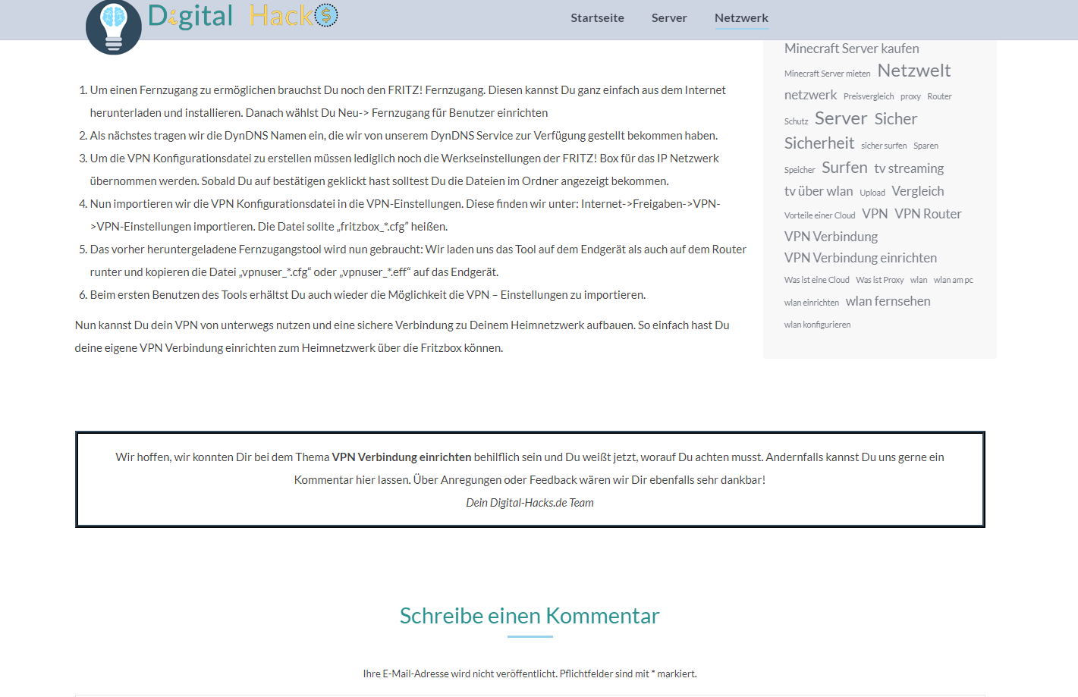Open the 'tv über wlan' tag

pyautogui.click(x=819, y=191)
